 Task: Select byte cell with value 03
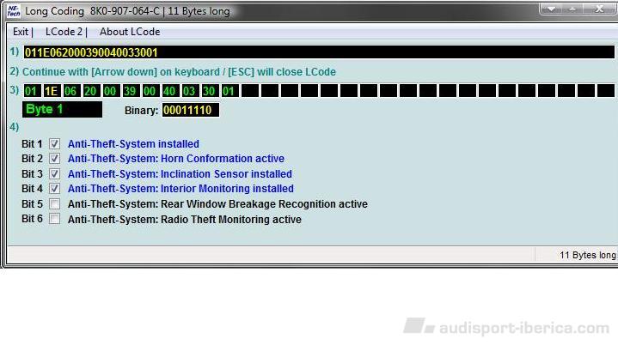pos(189,91)
